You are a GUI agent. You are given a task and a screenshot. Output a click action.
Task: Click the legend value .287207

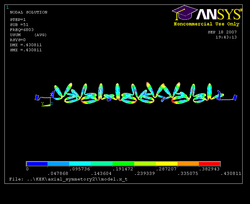click(166, 169)
